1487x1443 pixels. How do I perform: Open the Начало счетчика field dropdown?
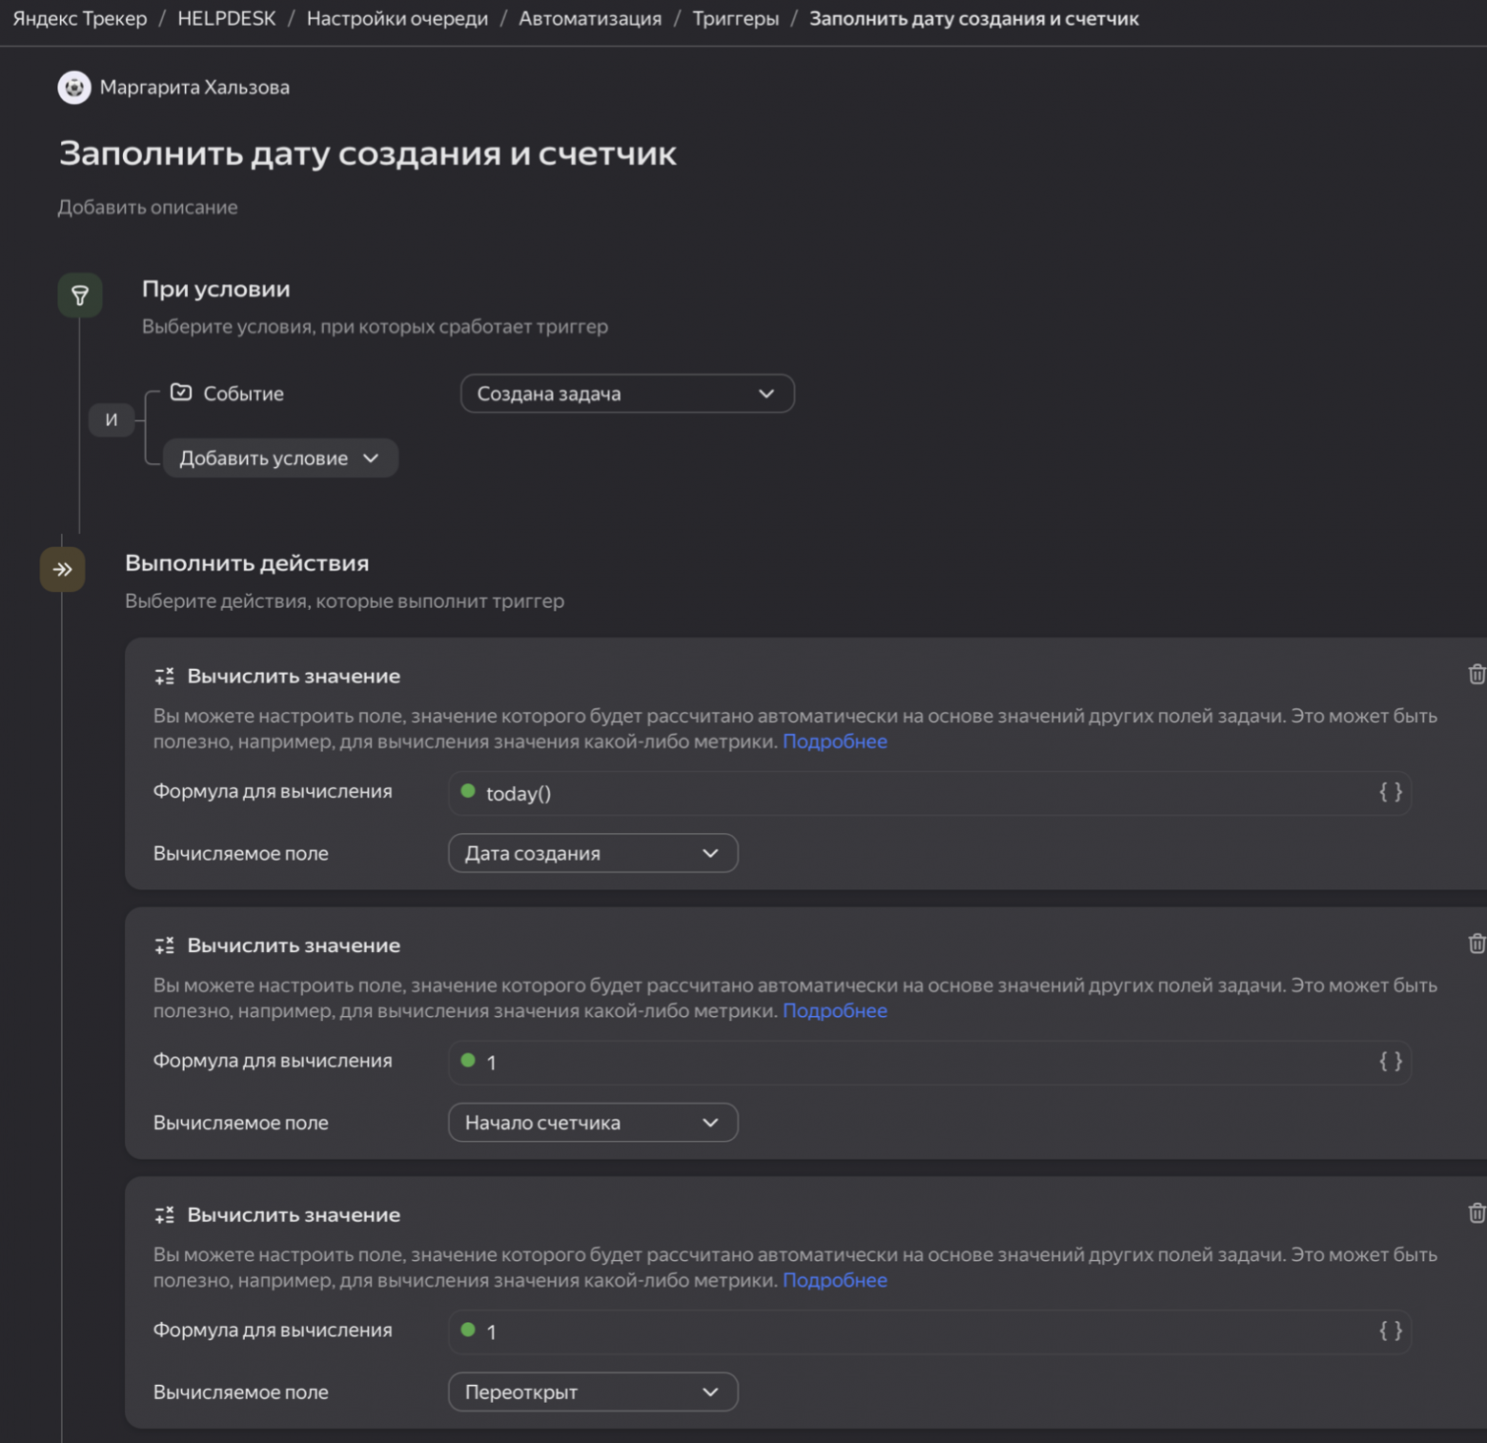point(592,1123)
